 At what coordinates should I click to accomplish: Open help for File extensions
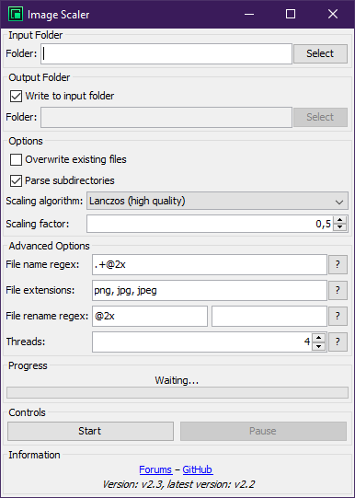click(x=338, y=290)
